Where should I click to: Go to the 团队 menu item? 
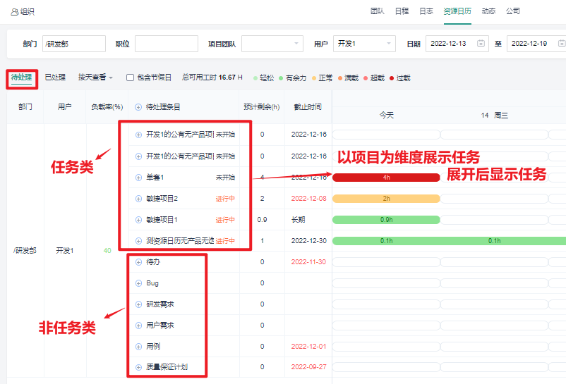(378, 11)
